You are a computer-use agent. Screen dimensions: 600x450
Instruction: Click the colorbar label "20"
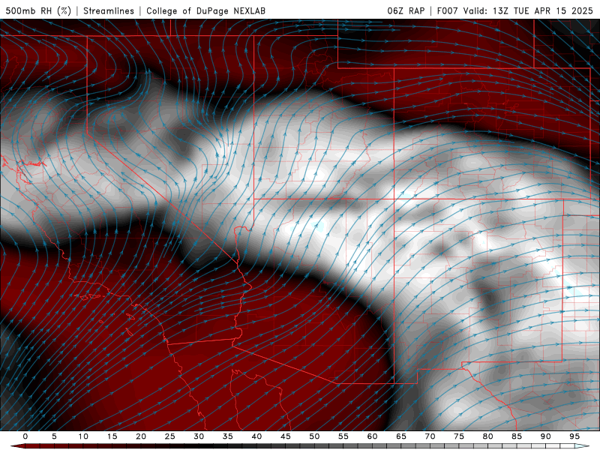pyautogui.click(x=141, y=436)
